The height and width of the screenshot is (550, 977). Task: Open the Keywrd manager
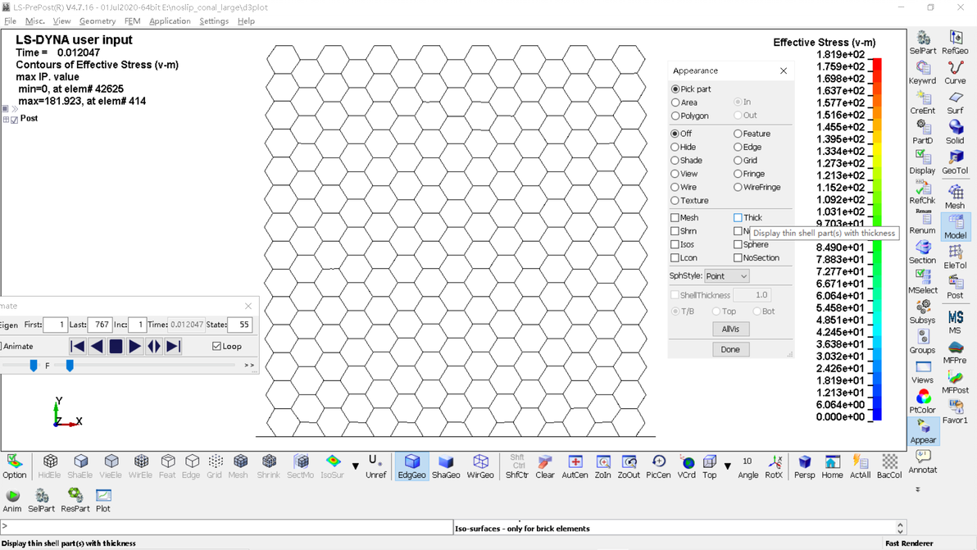[923, 73]
